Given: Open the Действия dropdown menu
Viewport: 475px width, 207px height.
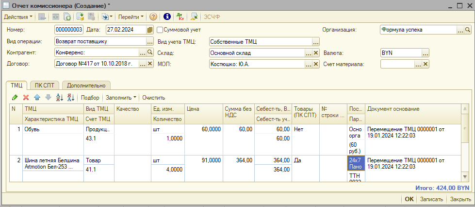Looking at the screenshot, I should 18,17.
